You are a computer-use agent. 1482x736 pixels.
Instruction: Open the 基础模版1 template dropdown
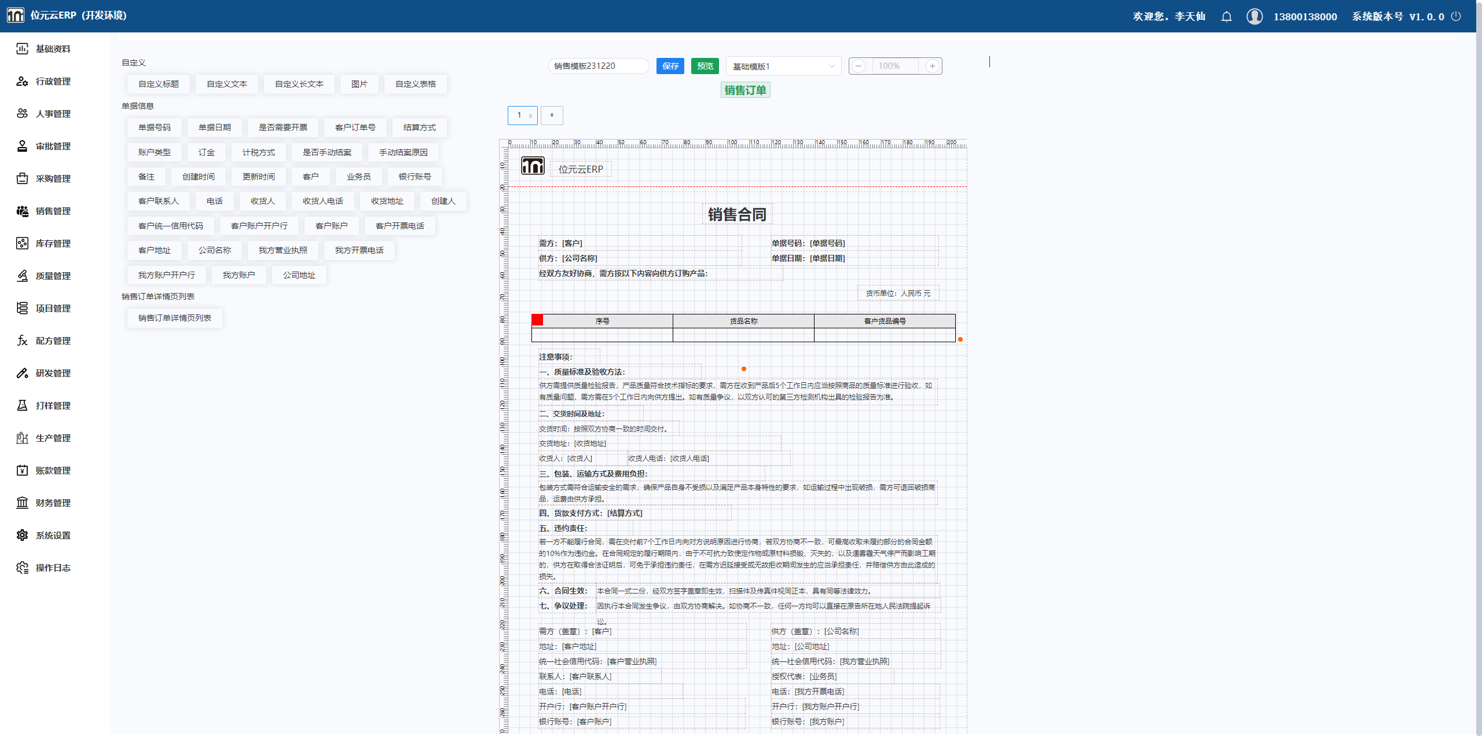tap(783, 66)
